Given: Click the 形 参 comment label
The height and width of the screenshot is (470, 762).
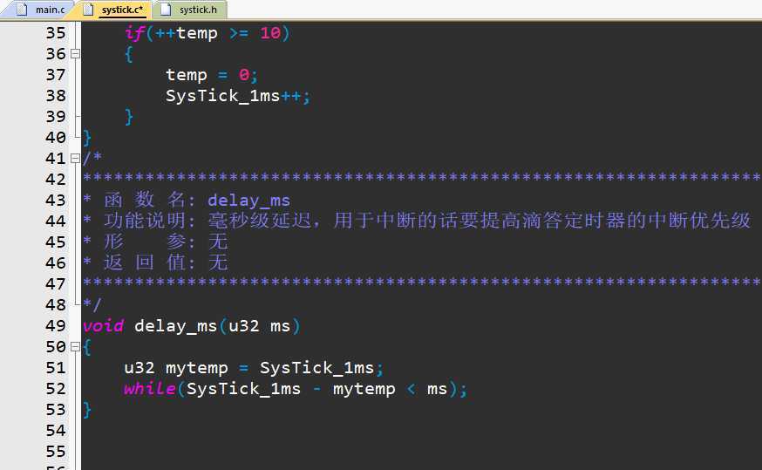Looking at the screenshot, I should click(x=145, y=242).
